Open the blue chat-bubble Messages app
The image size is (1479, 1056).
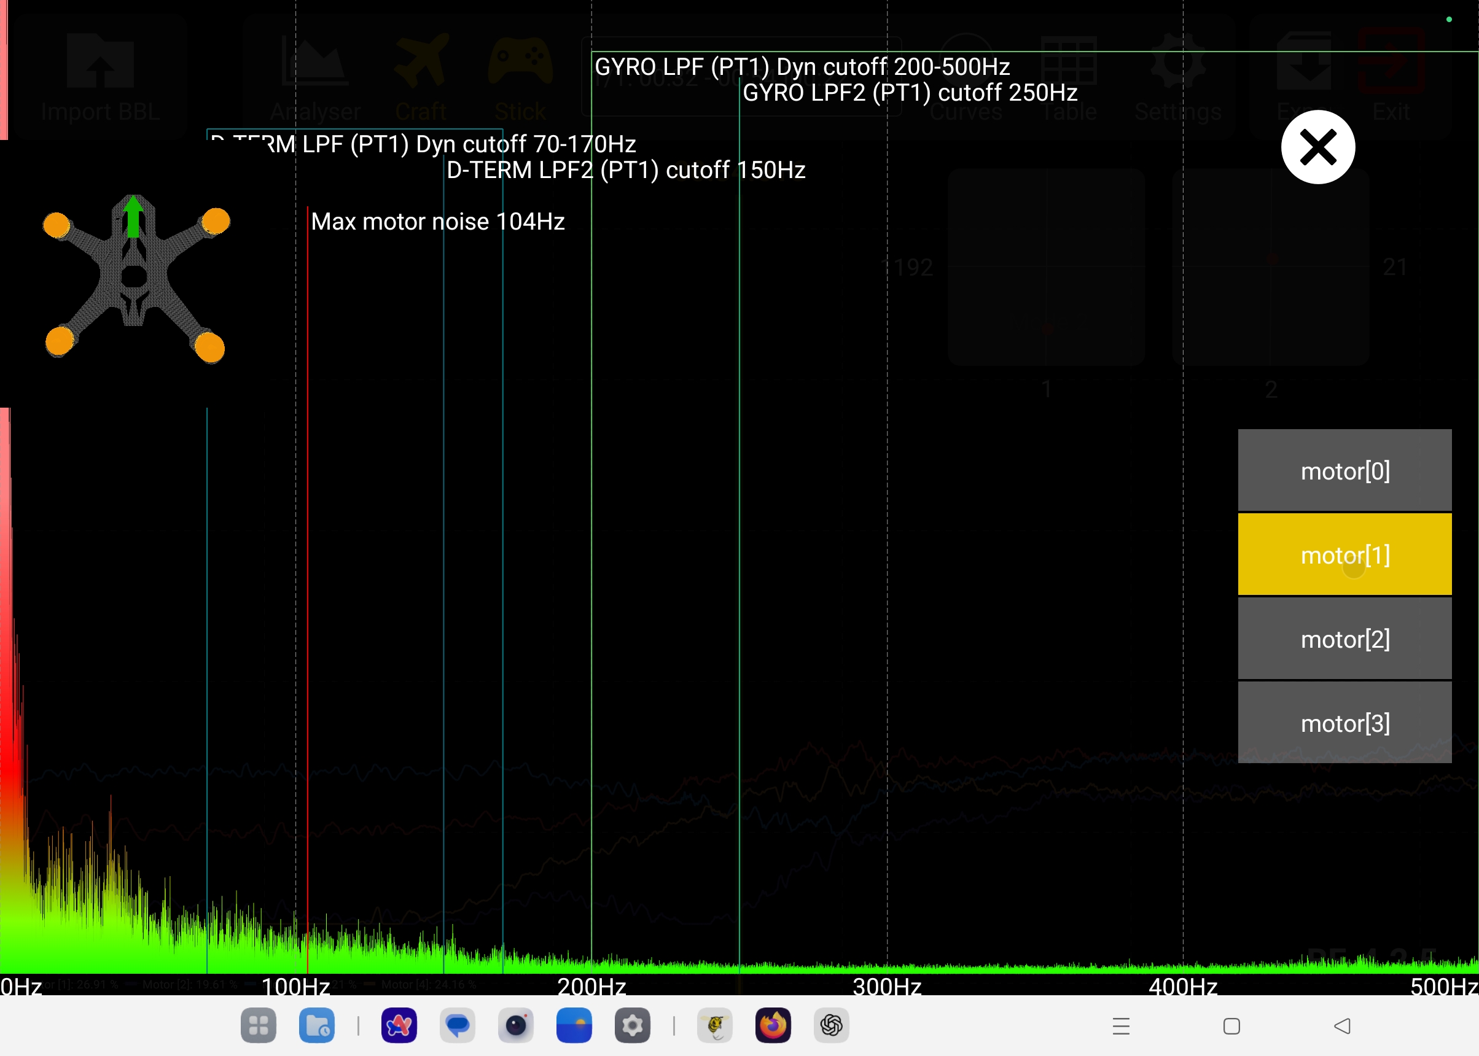click(457, 1025)
